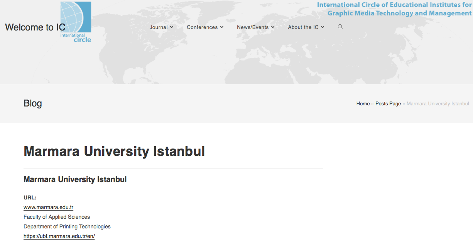
Task: Click Department of Printing Technologies text
Action: click(67, 226)
